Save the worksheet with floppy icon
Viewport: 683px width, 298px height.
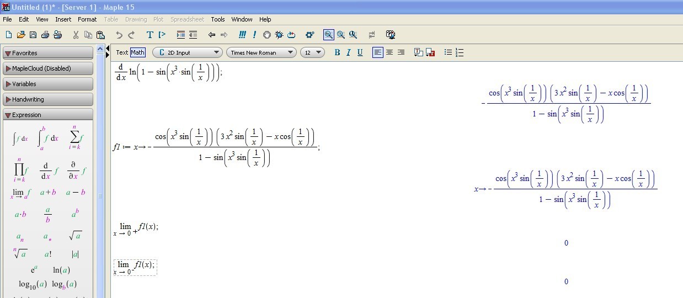pyautogui.click(x=33, y=35)
